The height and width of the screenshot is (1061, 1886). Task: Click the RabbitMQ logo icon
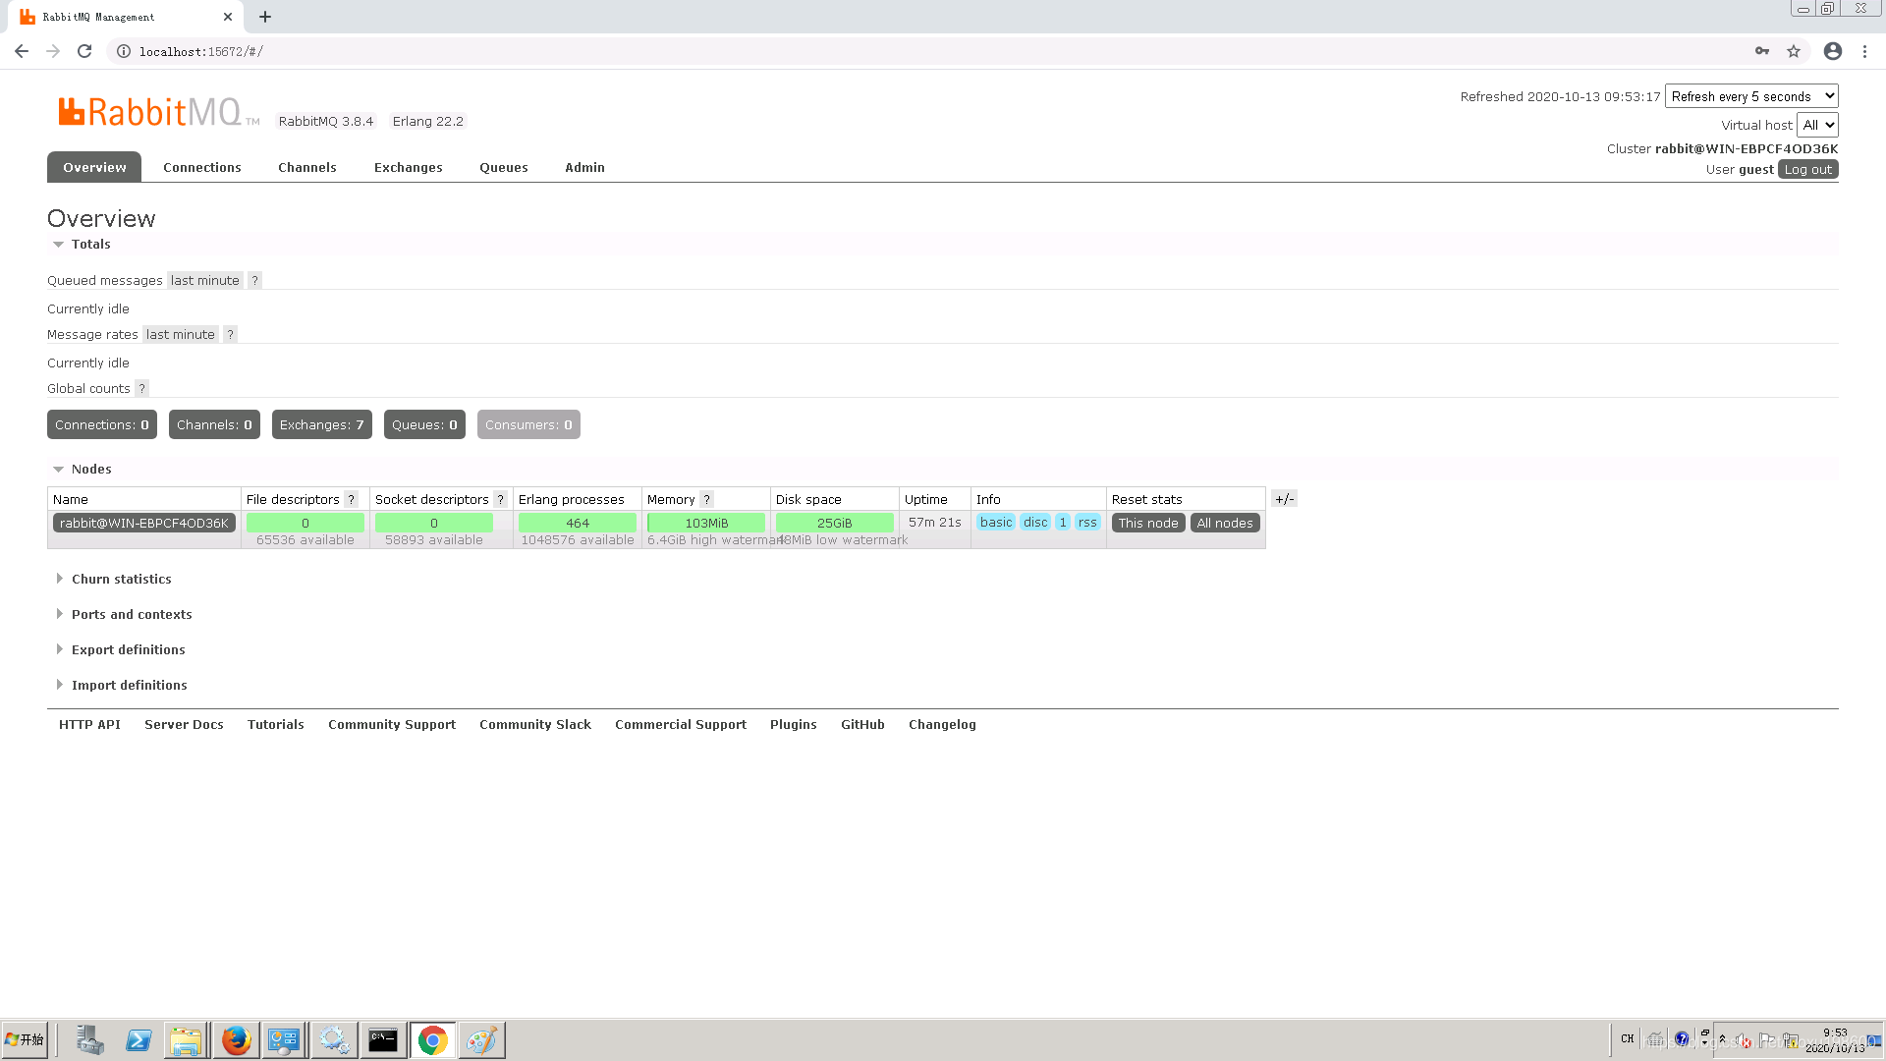[72, 112]
